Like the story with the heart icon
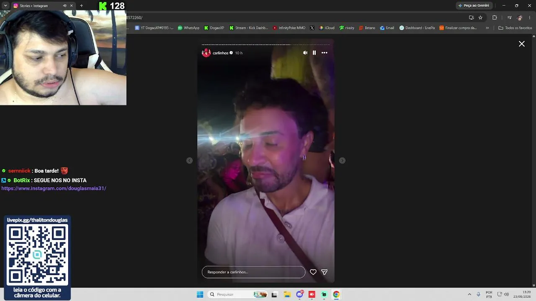Image resolution: width=536 pixels, height=301 pixels. point(313,272)
